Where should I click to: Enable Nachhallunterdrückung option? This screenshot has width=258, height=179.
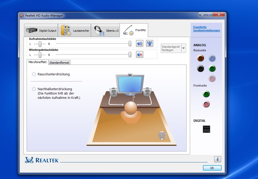[x=34, y=89]
